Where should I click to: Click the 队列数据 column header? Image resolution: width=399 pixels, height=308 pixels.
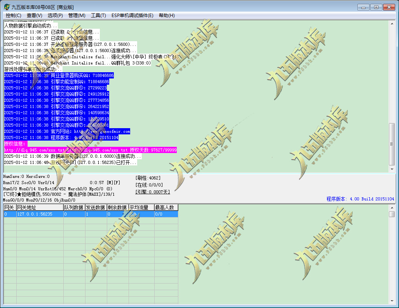[x=74, y=207]
